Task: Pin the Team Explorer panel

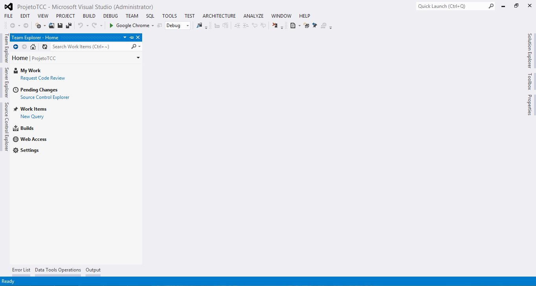Action: coord(132,38)
